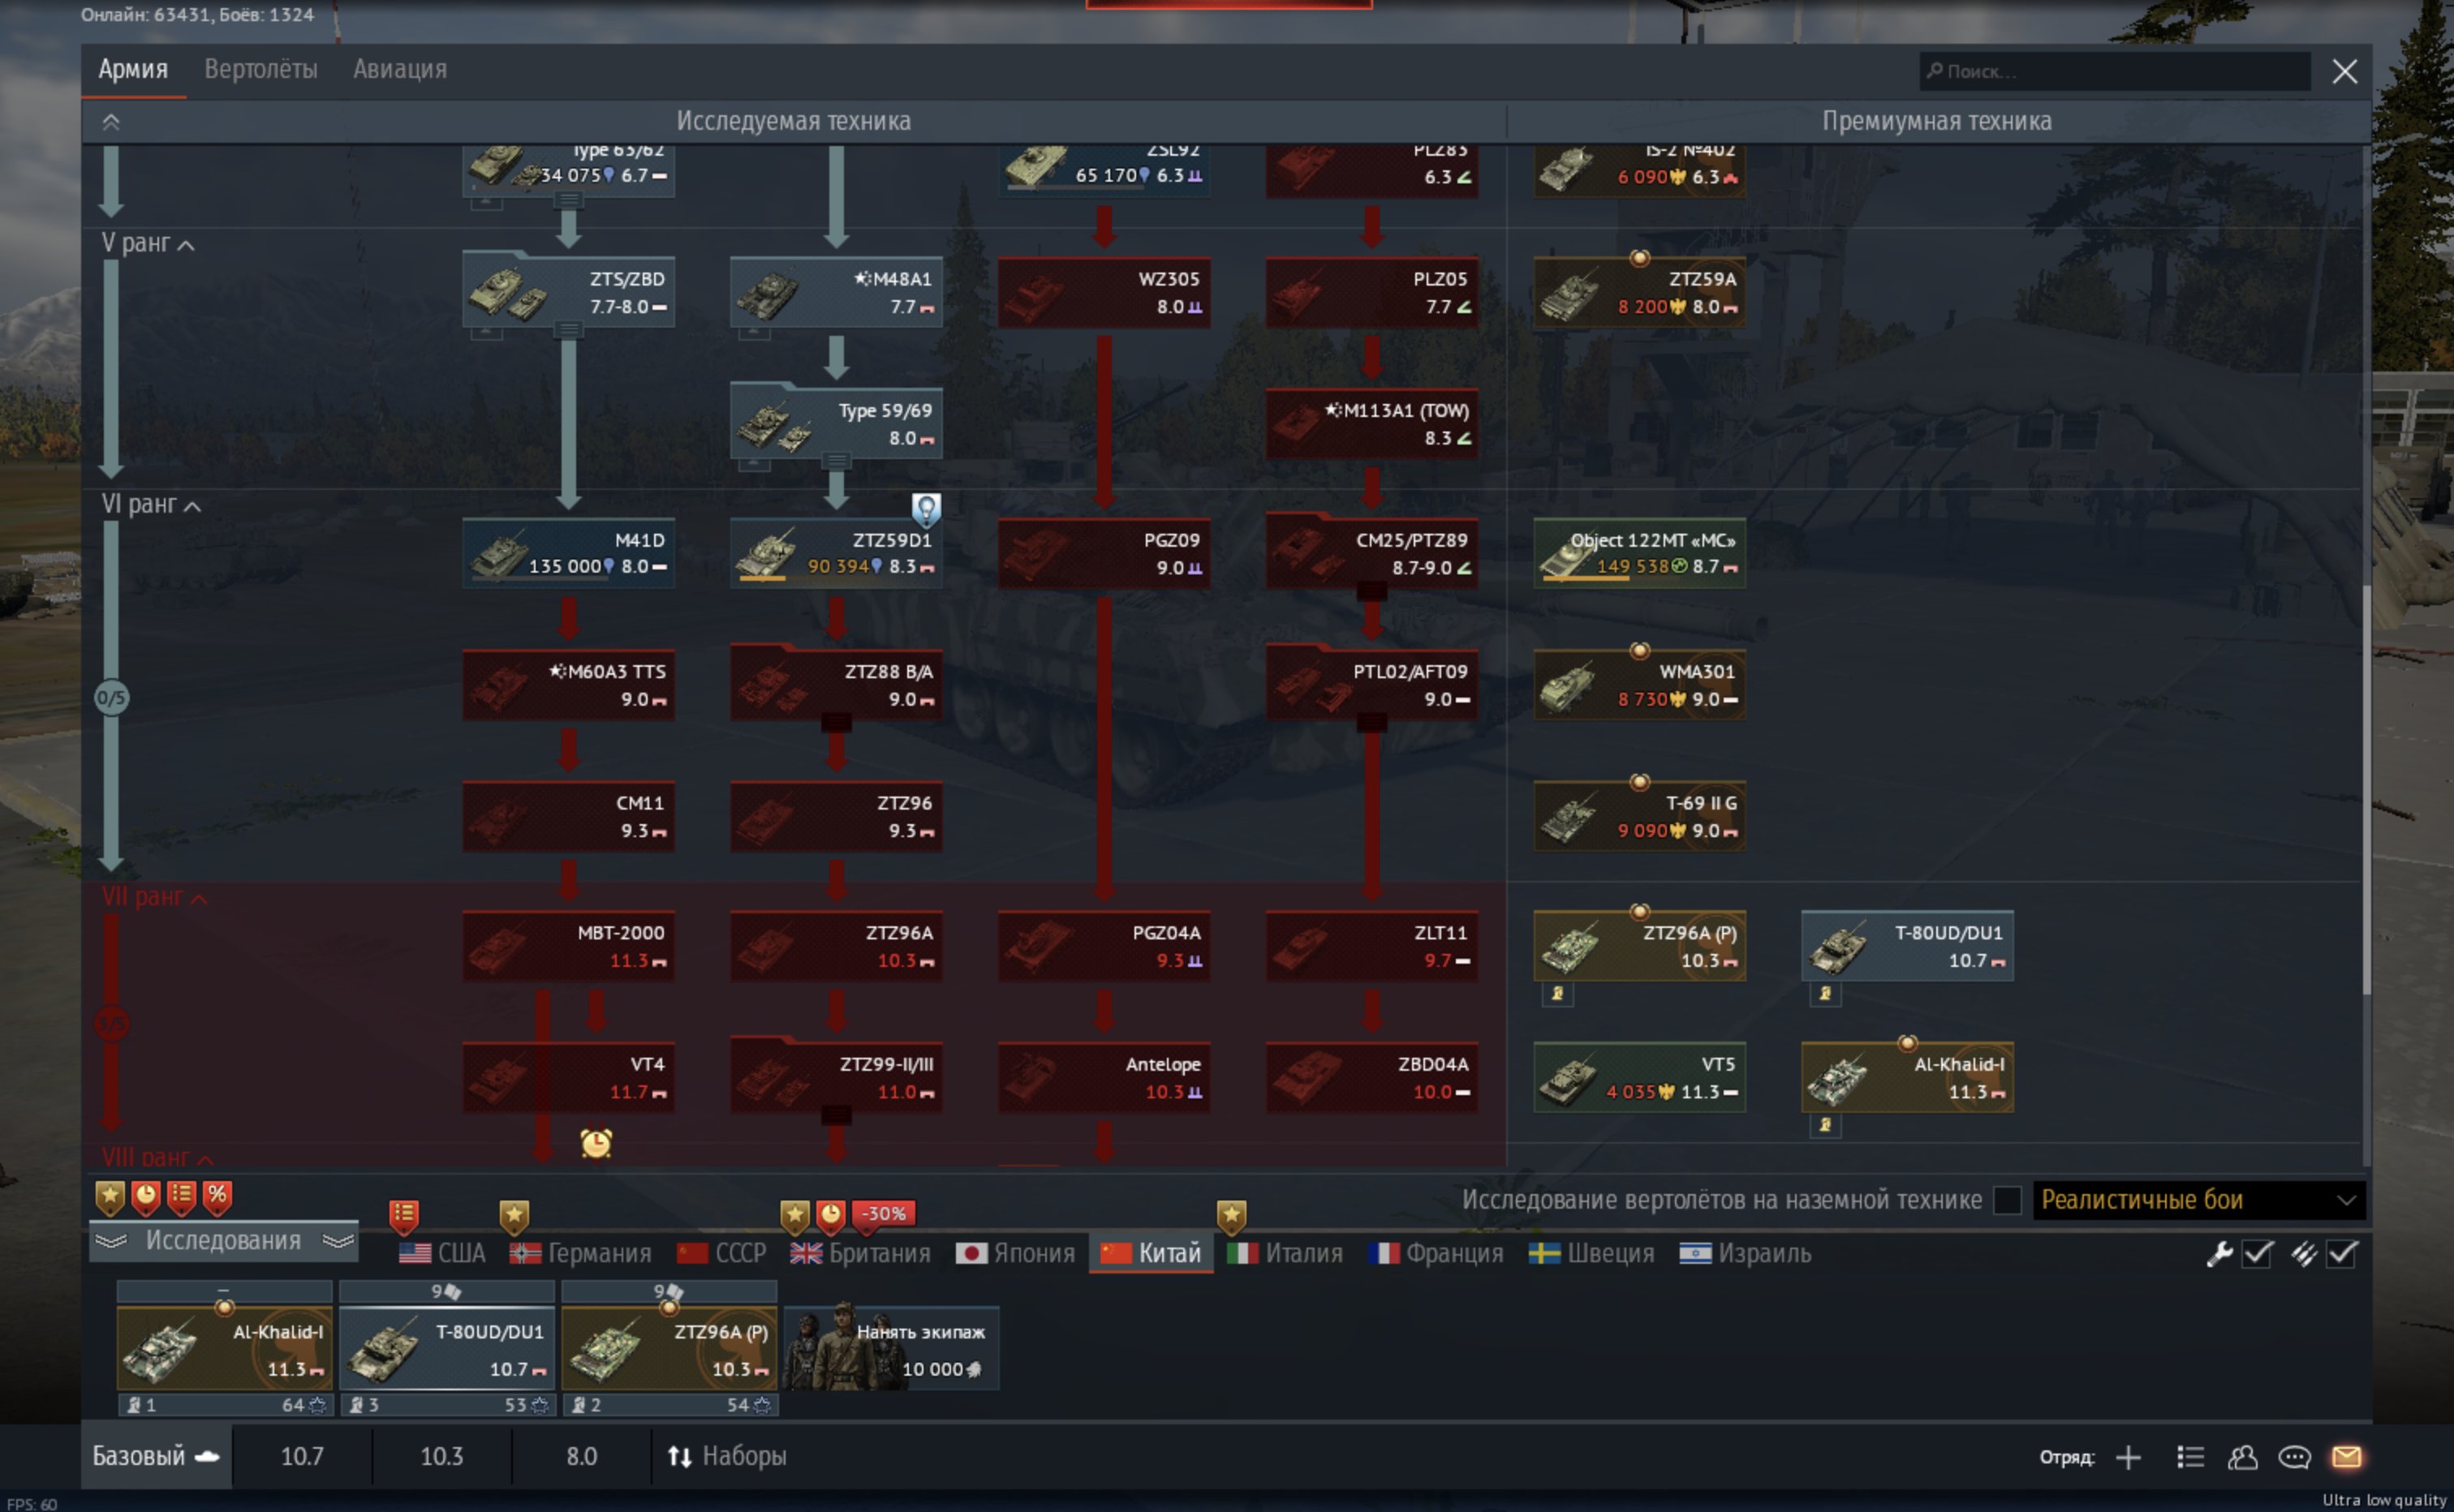
Task: Click the alarm clock icon below VT4
Action: [x=596, y=1142]
